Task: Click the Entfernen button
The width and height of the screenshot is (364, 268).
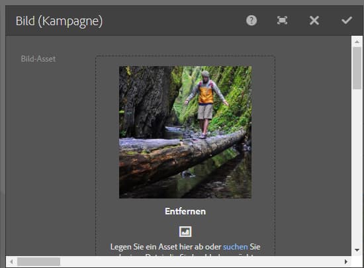Action: point(185,211)
